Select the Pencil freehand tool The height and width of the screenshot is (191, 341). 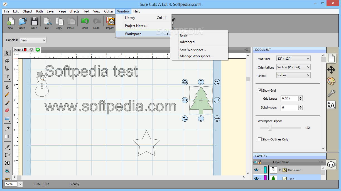pos(7,95)
